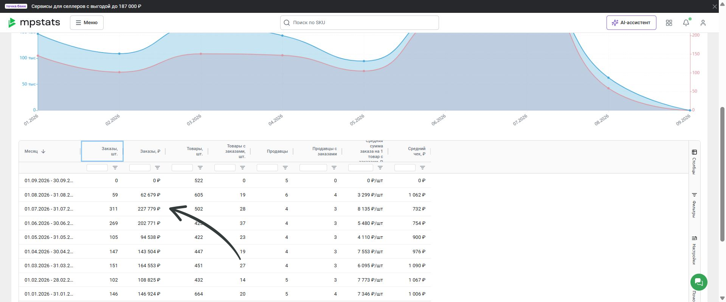The width and height of the screenshot is (726, 302).
Task: Click the mpstats logo
Action: coord(34,23)
